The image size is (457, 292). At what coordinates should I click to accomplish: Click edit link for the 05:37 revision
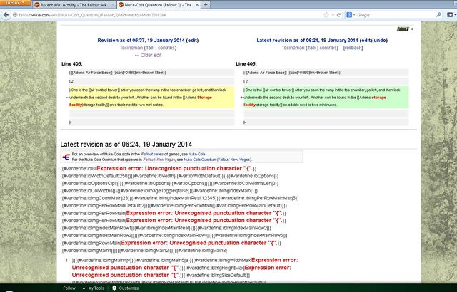(x=192, y=41)
